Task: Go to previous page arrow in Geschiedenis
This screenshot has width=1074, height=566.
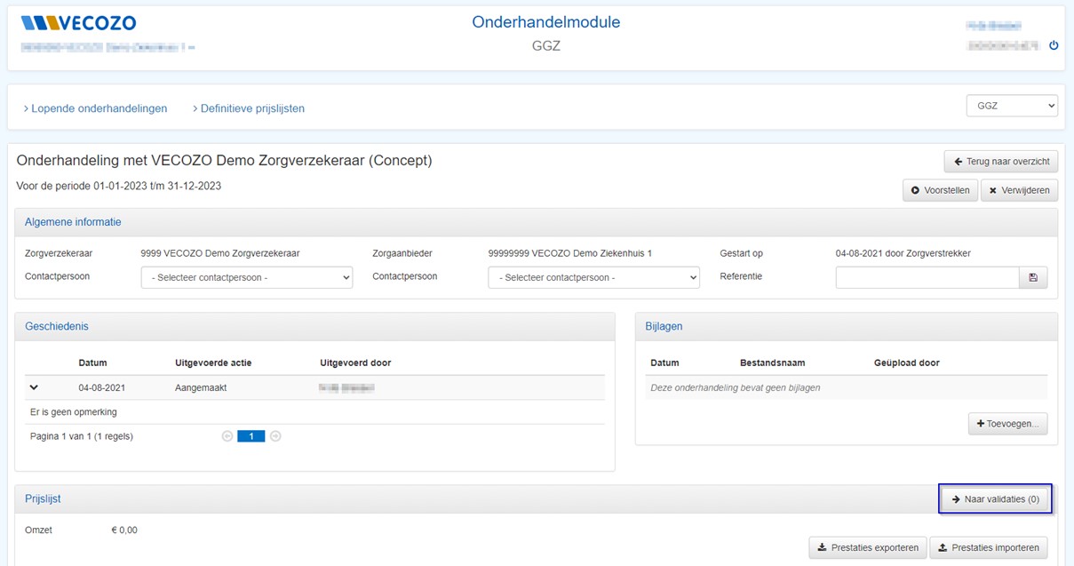Action: (x=227, y=436)
